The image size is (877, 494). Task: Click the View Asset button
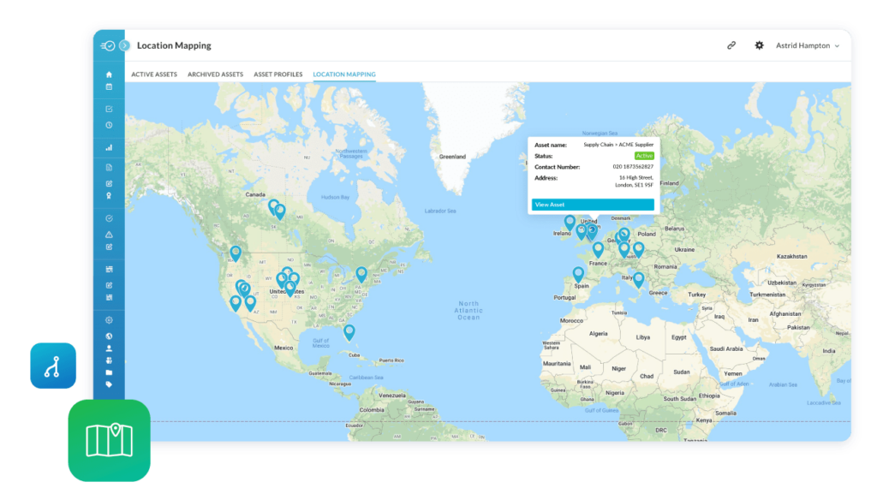tap(593, 205)
